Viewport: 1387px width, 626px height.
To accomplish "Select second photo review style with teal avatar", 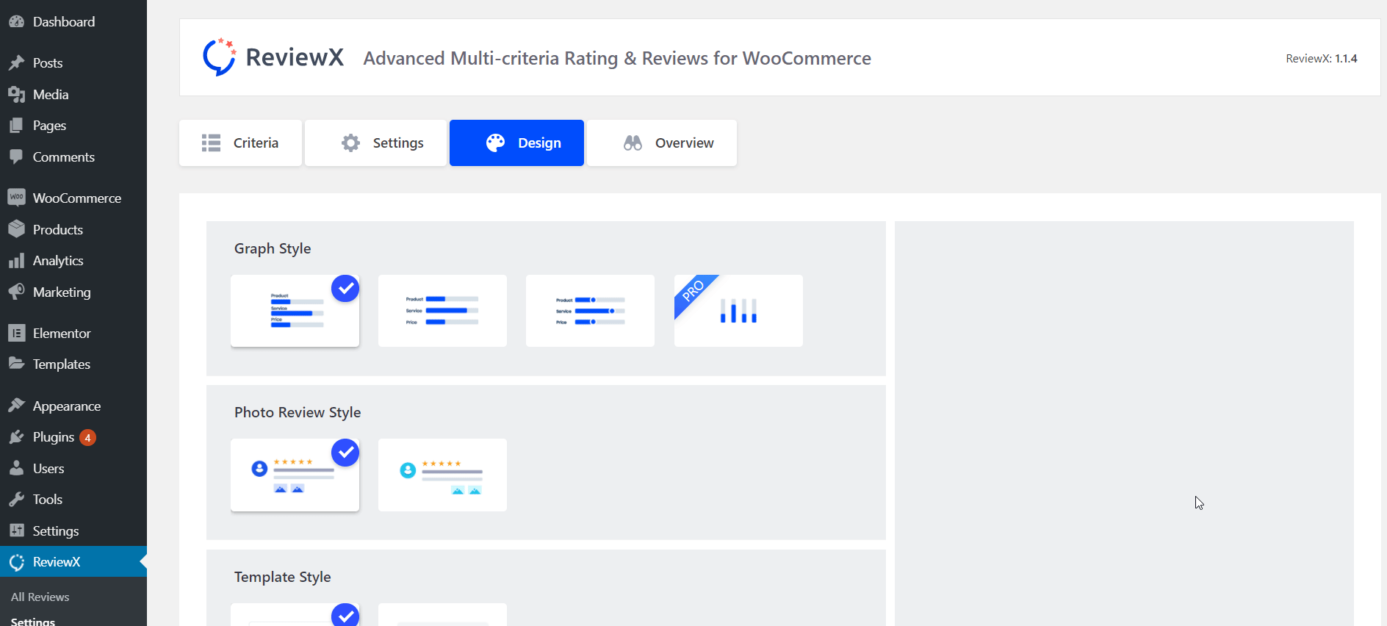I will pos(442,475).
